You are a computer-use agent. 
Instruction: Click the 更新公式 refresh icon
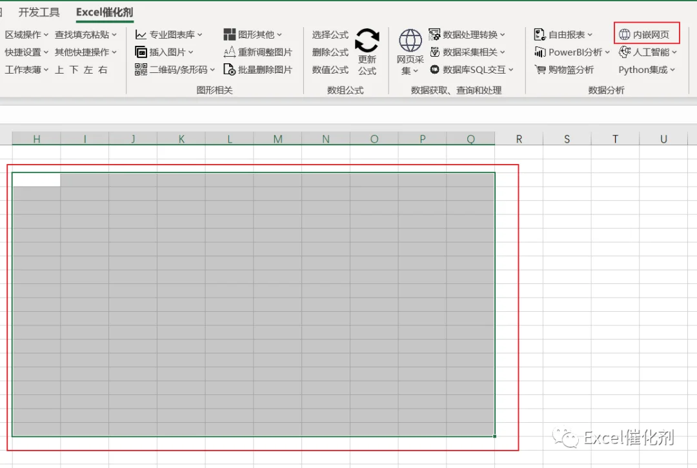(367, 41)
